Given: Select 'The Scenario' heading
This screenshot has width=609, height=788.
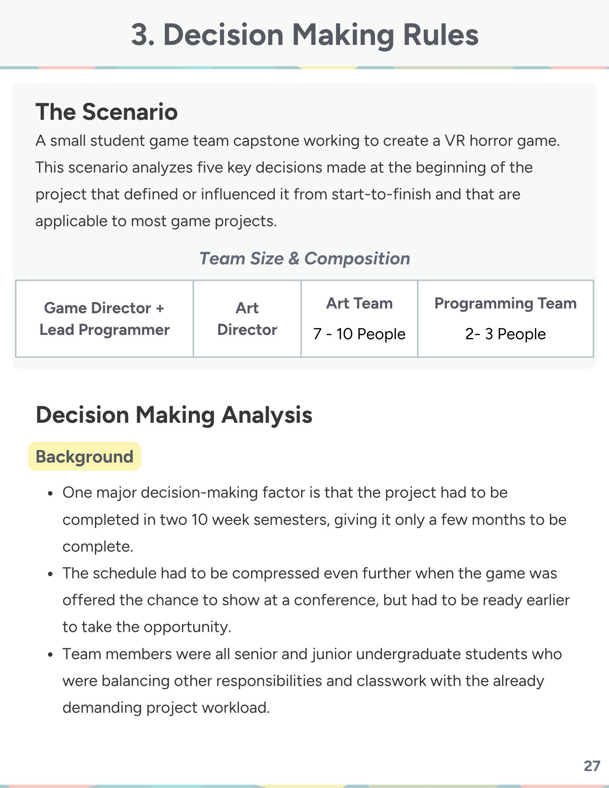Looking at the screenshot, I should pos(106,112).
